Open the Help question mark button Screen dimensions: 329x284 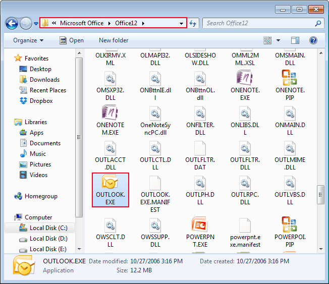click(x=313, y=40)
